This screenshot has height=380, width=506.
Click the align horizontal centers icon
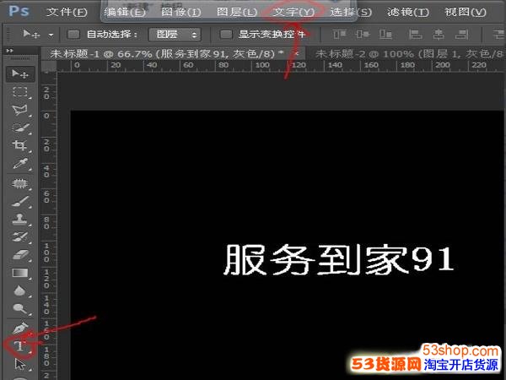pyautogui.click(x=439, y=34)
